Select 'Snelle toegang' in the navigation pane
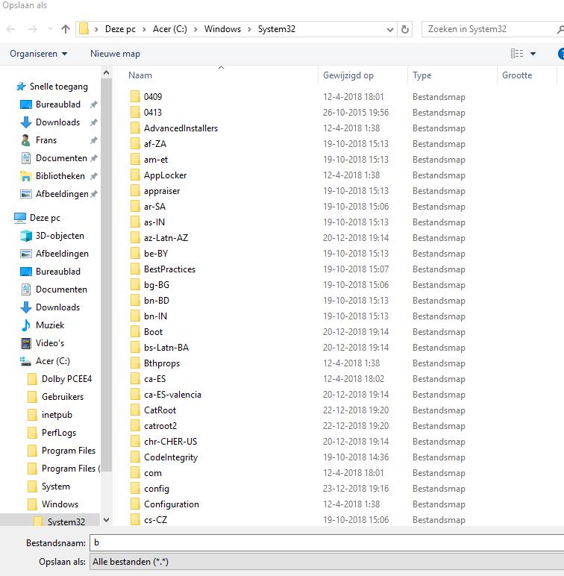 point(58,87)
